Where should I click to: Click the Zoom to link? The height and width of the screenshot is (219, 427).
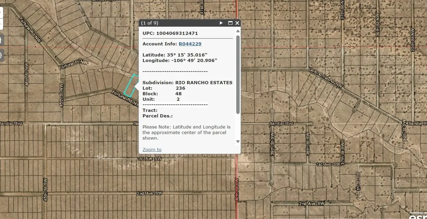[x=152, y=150]
